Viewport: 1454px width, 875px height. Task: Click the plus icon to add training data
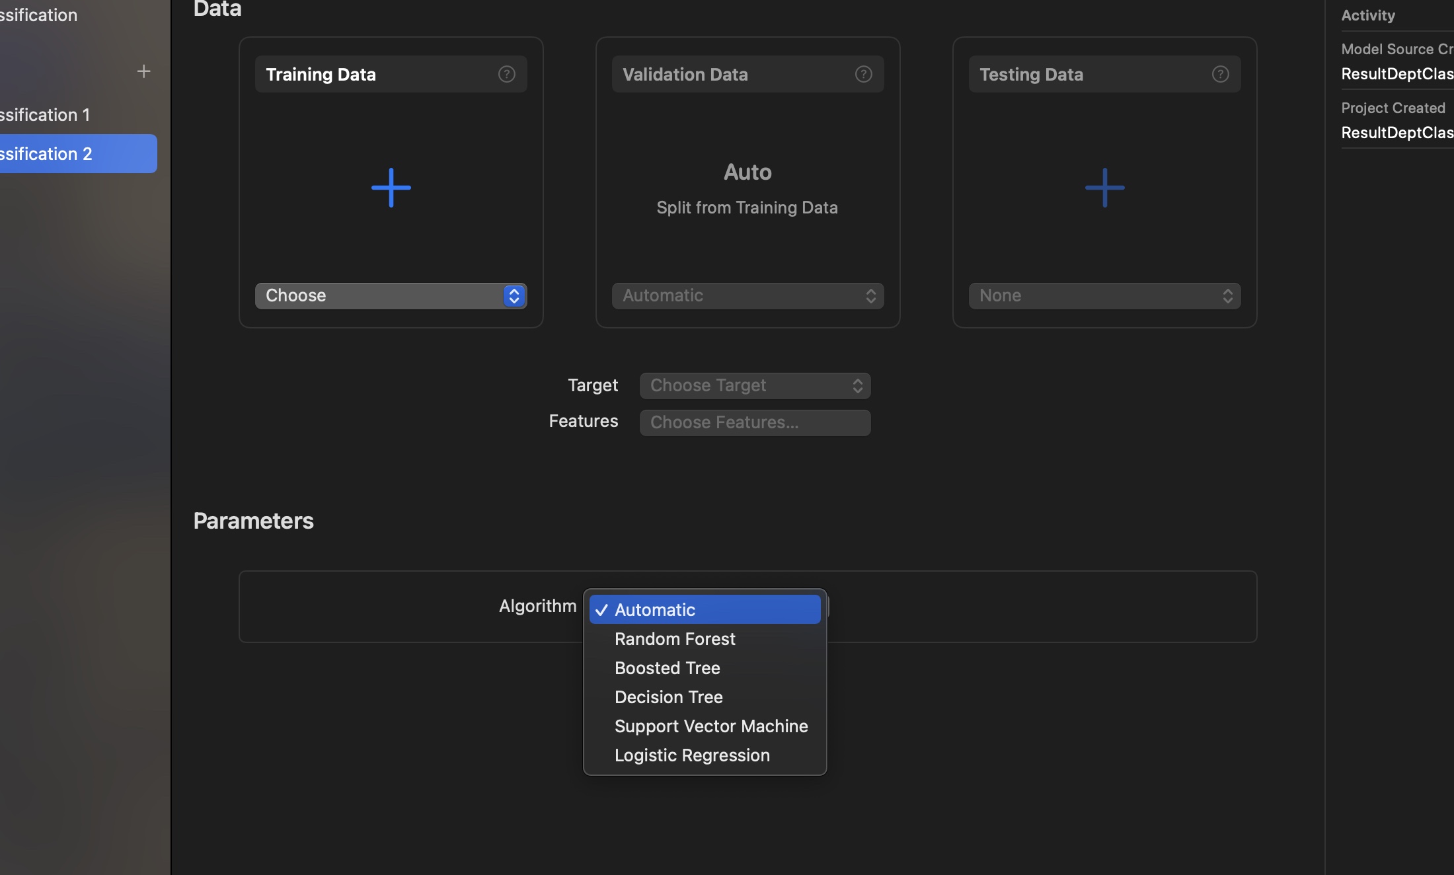tap(391, 188)
